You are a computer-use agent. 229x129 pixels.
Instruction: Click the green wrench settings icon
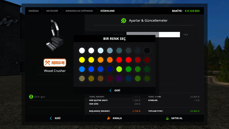coord(124,21)
